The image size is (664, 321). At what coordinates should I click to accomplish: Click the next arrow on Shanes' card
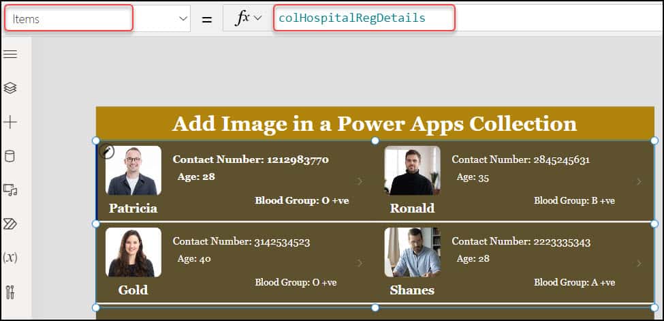(x=639, y=263)
